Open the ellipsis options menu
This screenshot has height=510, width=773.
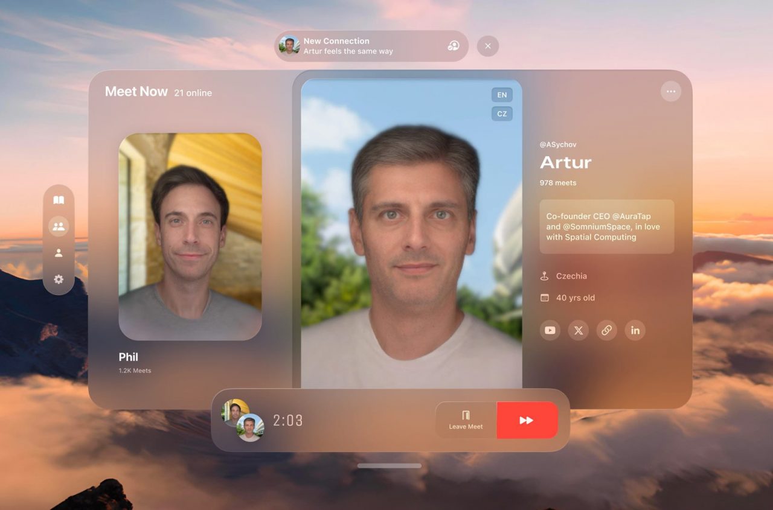[x=670, y=91]
